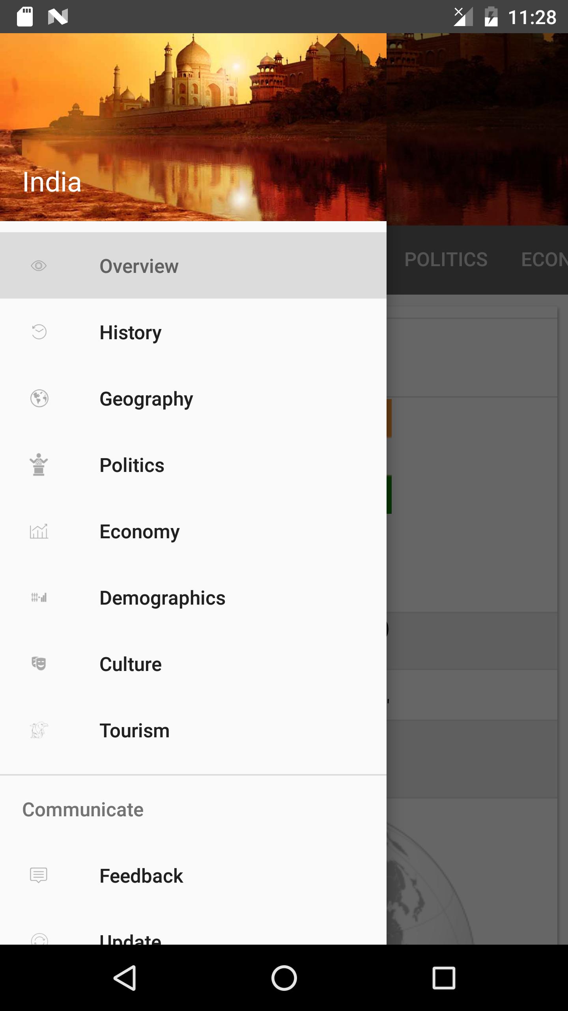Select Demographics in the drawer

click(193, 598)
